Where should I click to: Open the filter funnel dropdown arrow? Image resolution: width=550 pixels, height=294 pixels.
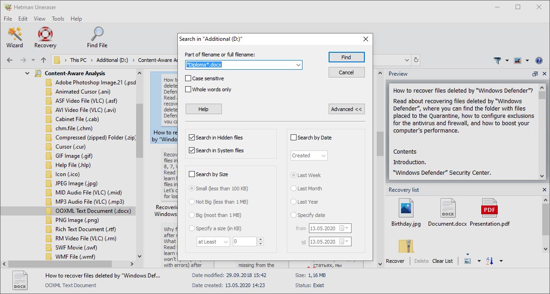pyautogui.click(x=507, y=61)
